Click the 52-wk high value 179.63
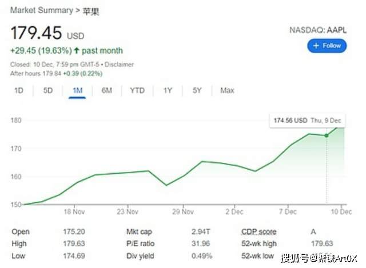The image size is (366, 268). click(x=322, y=243)
